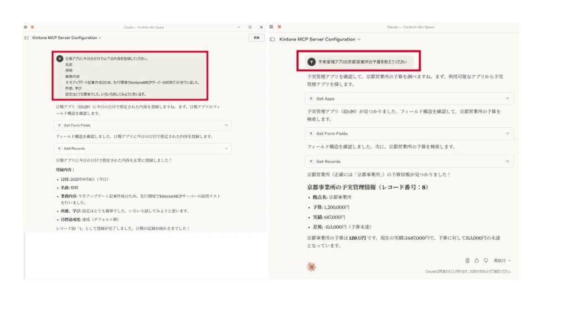Click the 登録内容： heading in left window

[x=65, y=170]
